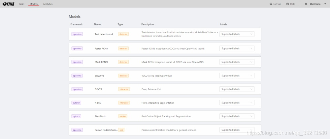Image resolution: width=330 pixels, height=139 pixels.
Task: Open Supported labels dropdown for SiamMask
Action: pyautogui.click(x=237, y=116)
